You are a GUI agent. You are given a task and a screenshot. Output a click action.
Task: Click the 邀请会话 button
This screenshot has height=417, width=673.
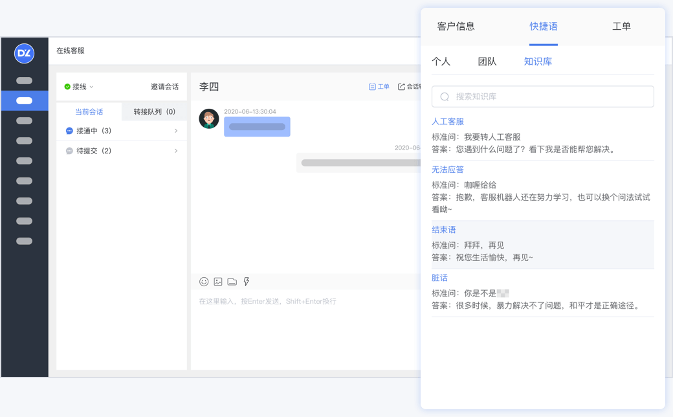click(164, 87)
